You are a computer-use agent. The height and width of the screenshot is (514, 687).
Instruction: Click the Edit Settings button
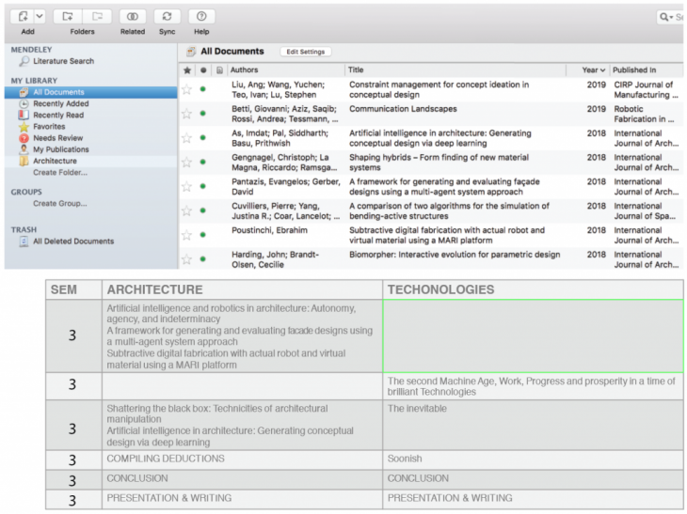[x=306, y=52]
